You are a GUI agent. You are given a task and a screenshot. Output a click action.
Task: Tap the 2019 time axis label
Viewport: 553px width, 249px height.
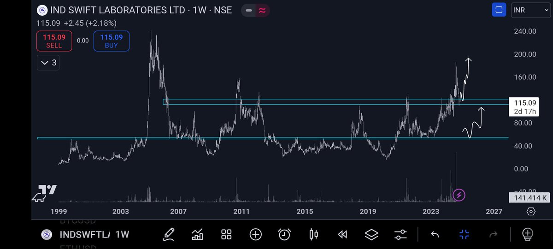tap(368, 212)
